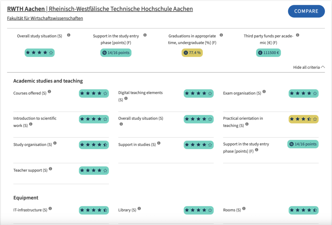Show info for Support in studies
The height and width of the screenshot is (225, 332).
click(159, 143)
